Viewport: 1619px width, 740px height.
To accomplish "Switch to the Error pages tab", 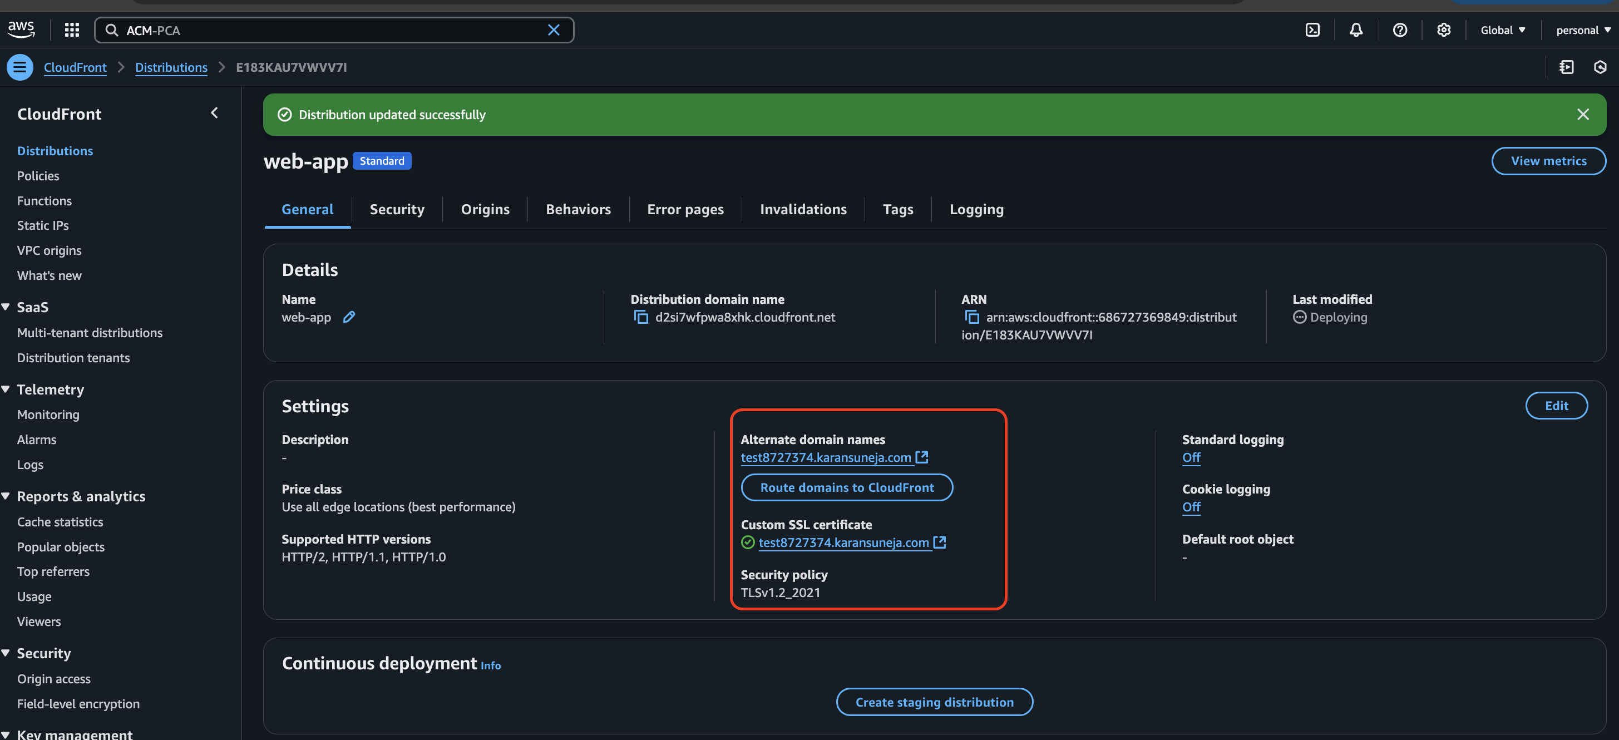I will 685,209.
